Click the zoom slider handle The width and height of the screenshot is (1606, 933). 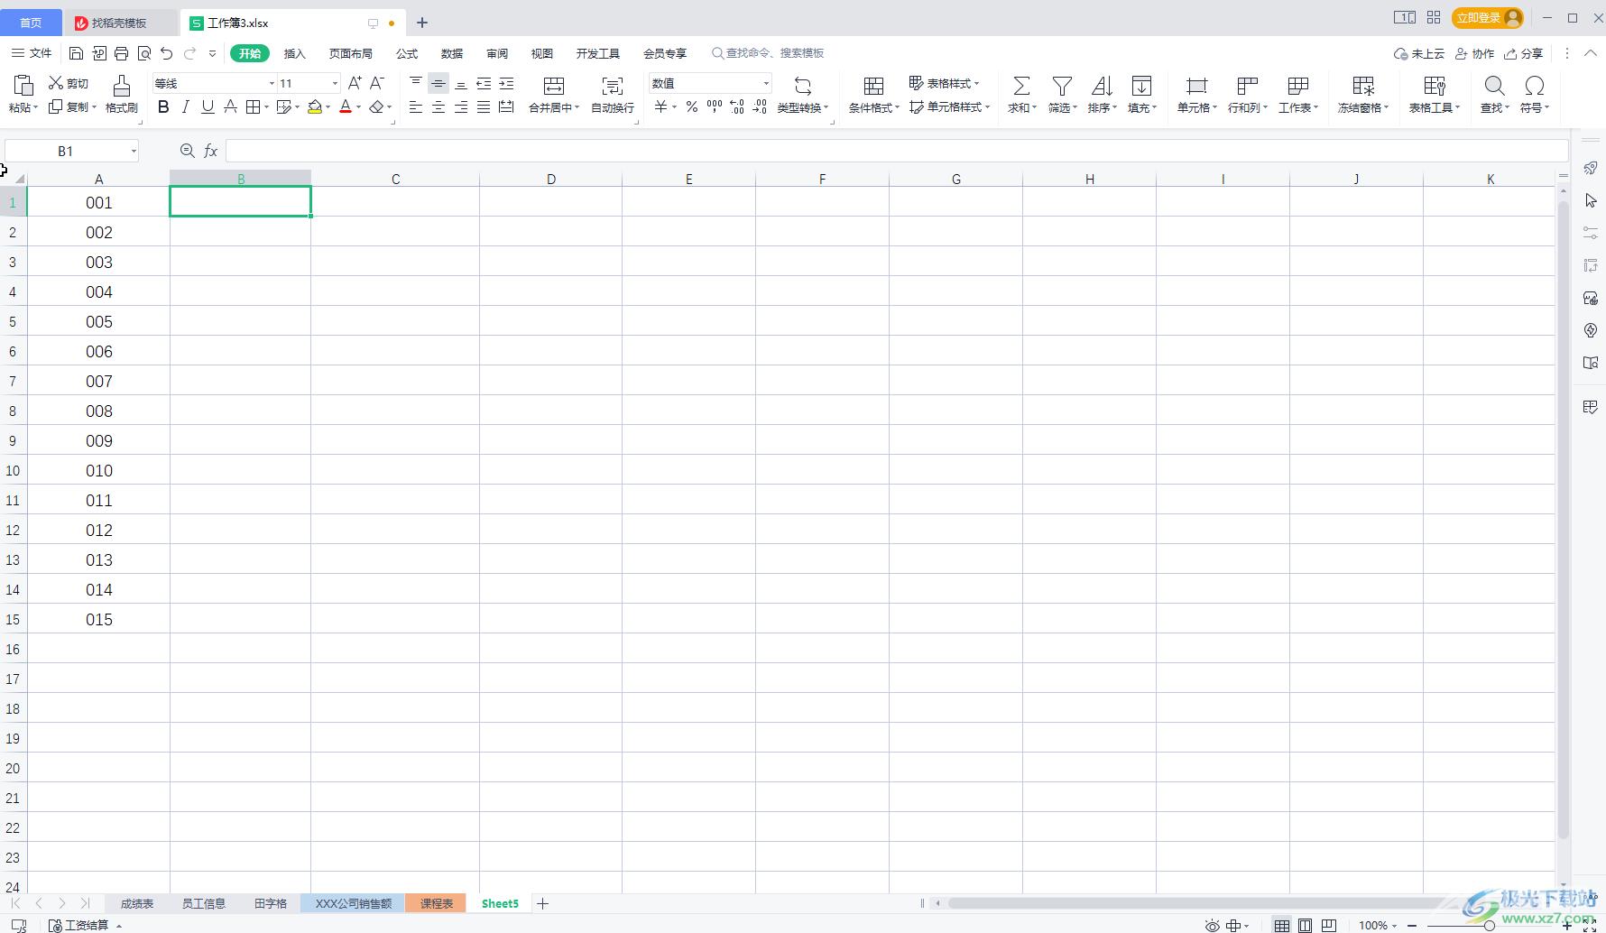point(1489,925)
